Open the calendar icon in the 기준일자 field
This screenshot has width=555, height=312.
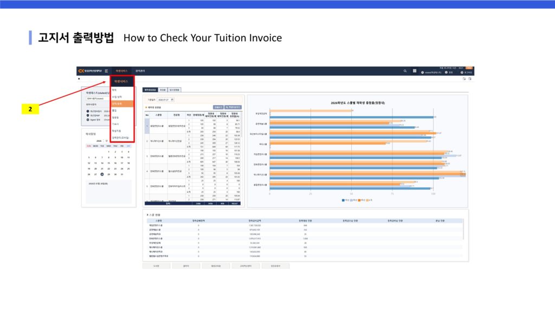pyautogui.click(x=172, y=100)
